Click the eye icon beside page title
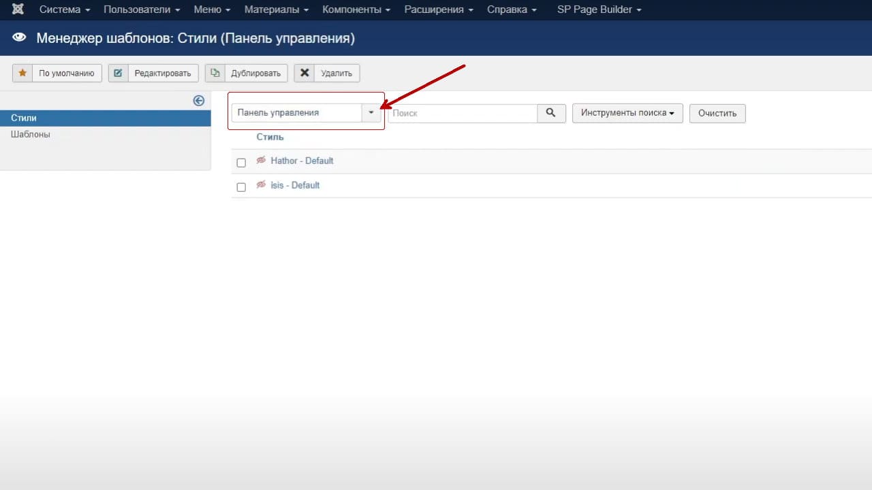 [x=19, y=38]
